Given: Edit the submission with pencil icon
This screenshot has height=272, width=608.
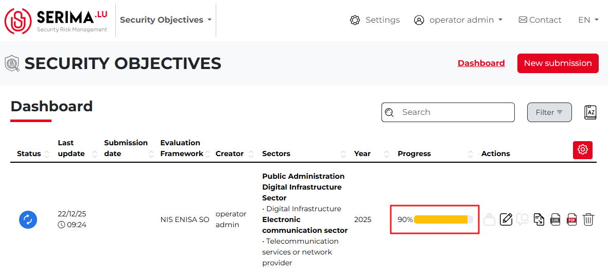Looking at the screenshot, I should 506,219.
